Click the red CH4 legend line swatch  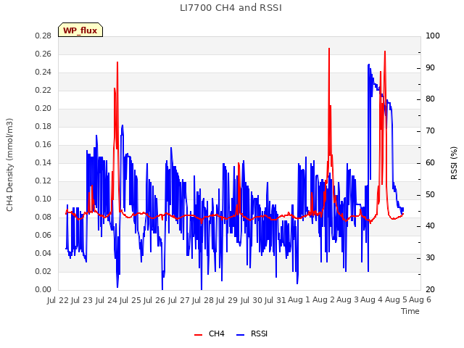[x=198, y=335]
